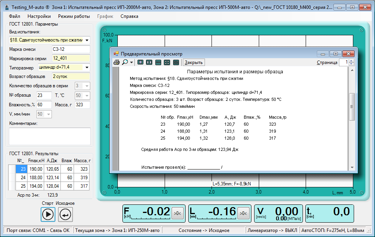The image size is (375, 237).
Task: Click Линеаризатор -> ВЫКЛ status entry
Action: click(272, 230)
